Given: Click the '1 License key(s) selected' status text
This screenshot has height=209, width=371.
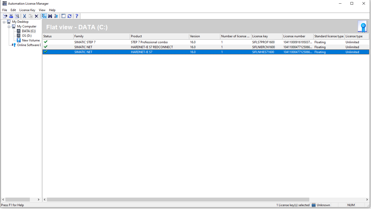Looking at the screenshot, I should [293, 205].
